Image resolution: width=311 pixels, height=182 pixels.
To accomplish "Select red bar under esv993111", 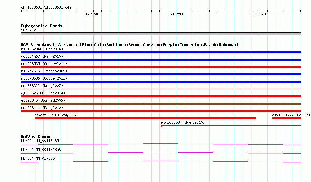I will 161,111.
